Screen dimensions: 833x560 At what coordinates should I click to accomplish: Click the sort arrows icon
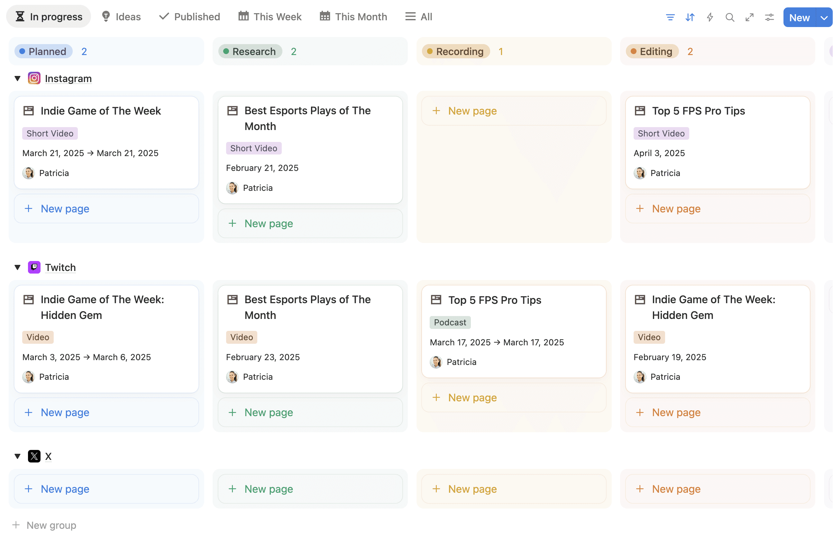(x=690, y=17)
